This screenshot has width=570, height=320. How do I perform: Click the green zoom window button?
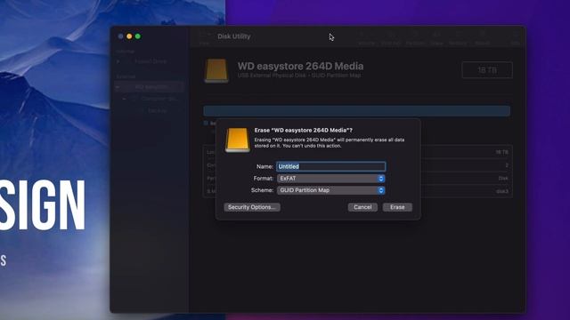[138, 36]
